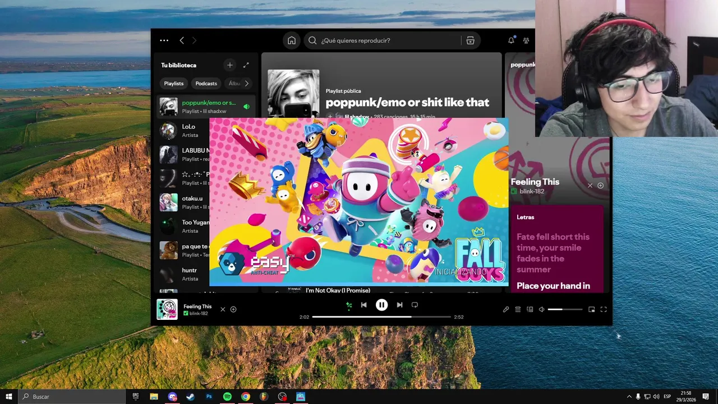Click the Windows taskbar Buscar search box
Viewport: 718px width, 404px height.
tap(72, 397)
